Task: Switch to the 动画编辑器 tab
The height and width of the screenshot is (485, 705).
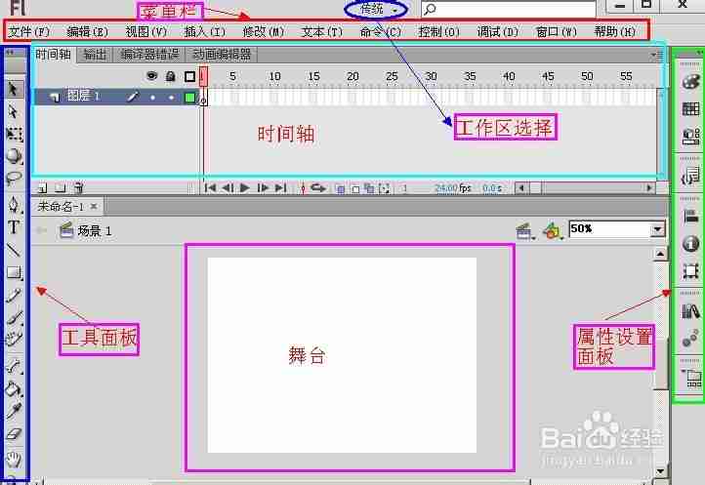Action: tap(222, 55)
